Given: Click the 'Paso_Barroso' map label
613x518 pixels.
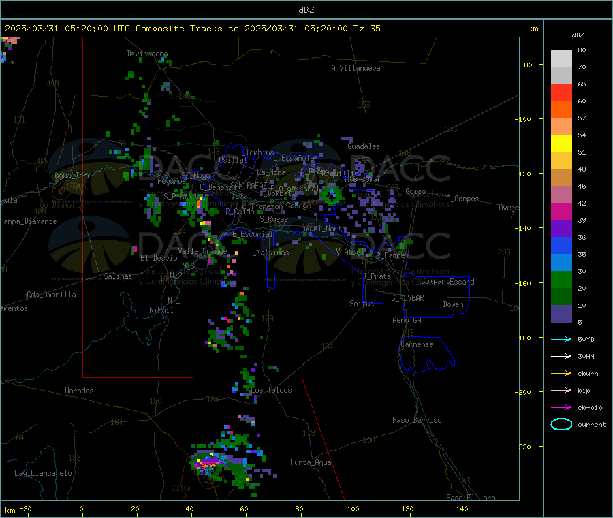Looking at the screenshot, I should tap(417, 420).
